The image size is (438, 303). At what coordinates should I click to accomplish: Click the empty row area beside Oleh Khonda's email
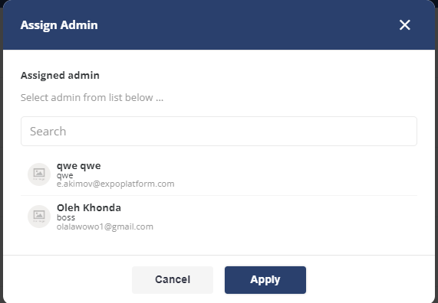285,226
